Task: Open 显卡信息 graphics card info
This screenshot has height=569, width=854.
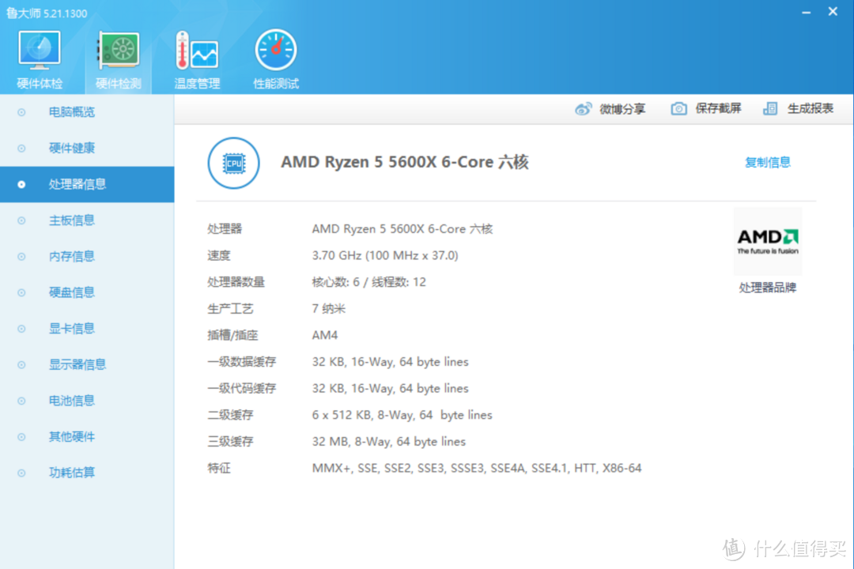Action: click(72, 329)
